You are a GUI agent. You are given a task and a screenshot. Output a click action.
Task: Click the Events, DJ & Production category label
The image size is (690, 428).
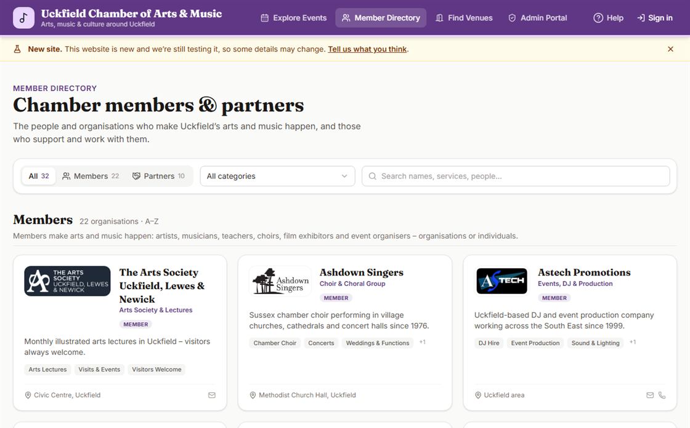[575, 283]
